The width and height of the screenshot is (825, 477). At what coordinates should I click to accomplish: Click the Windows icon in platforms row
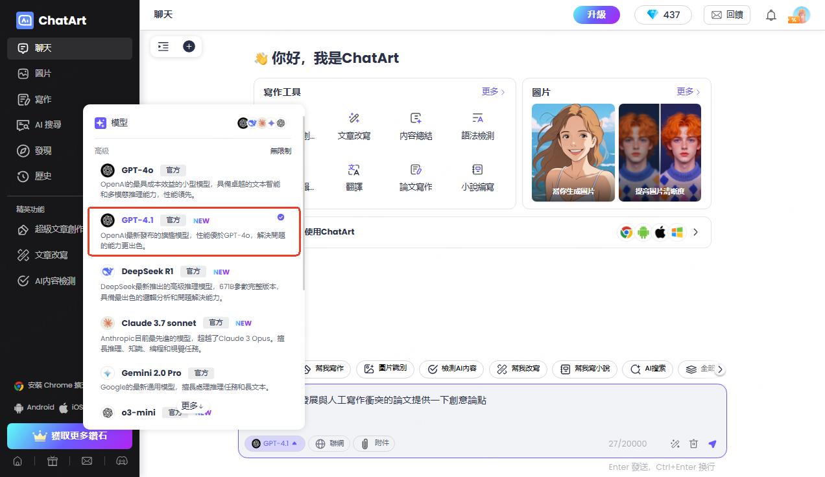677,232
